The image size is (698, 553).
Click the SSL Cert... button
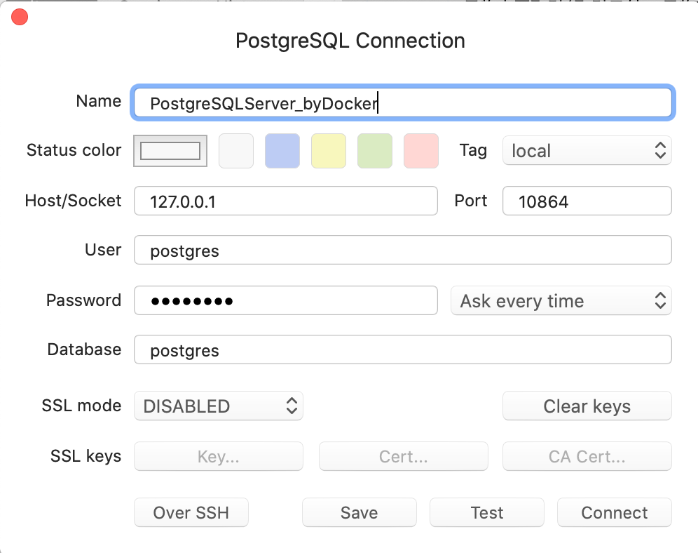click(x=403, y=456)
